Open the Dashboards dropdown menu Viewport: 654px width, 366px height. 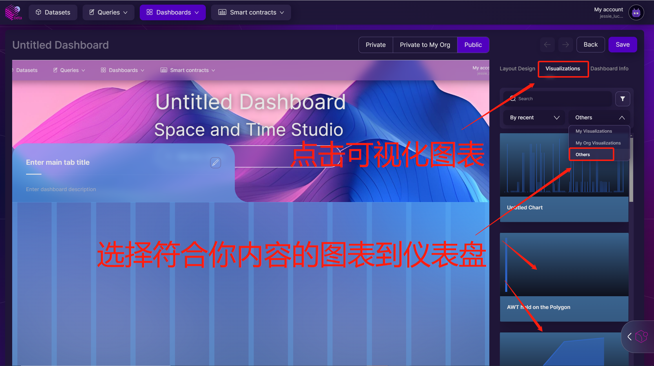[173, 12]
